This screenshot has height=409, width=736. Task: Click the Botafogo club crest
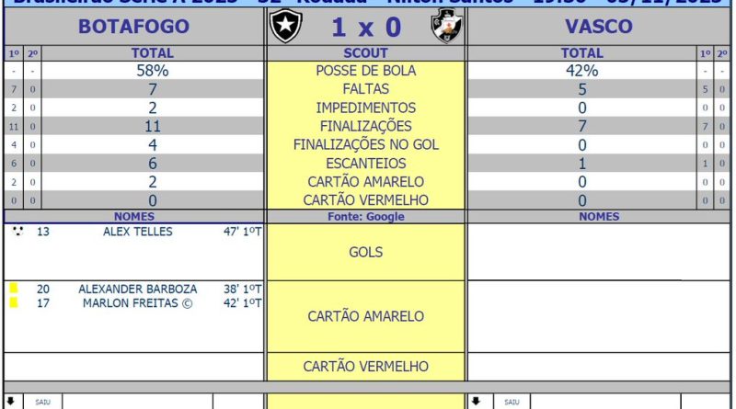284,27
